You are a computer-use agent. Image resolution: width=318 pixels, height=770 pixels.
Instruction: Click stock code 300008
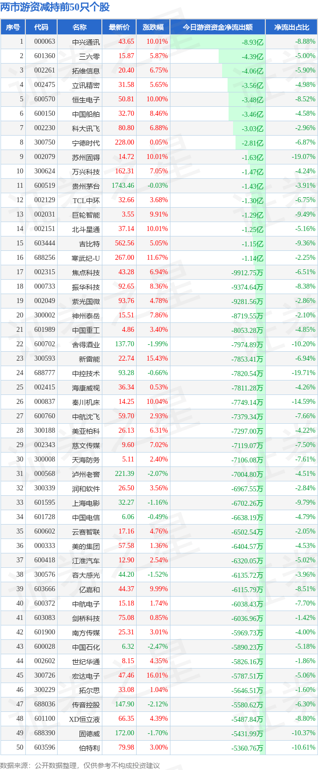[45, 460]
